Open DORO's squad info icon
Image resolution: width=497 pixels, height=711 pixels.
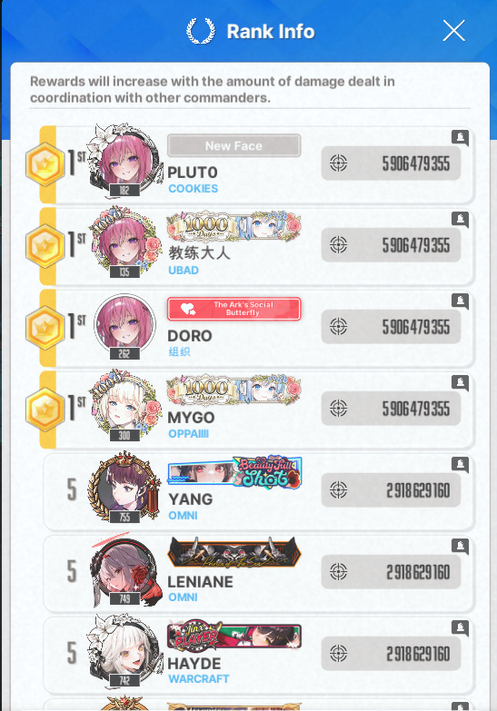click(x=460, y=301)
